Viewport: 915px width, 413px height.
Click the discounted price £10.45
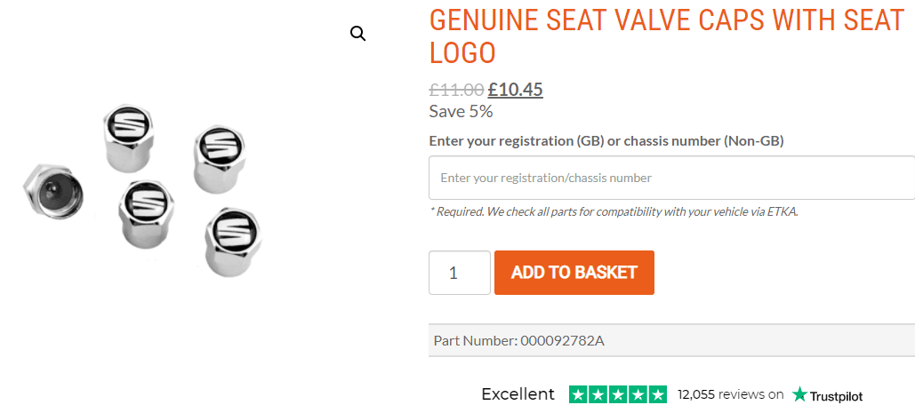point(516,90)
